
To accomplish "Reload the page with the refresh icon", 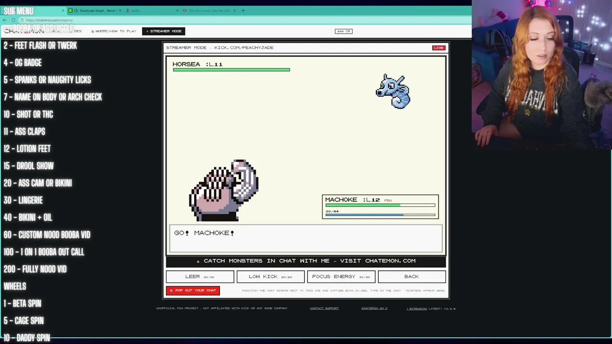I will click(x=13, y=20).
